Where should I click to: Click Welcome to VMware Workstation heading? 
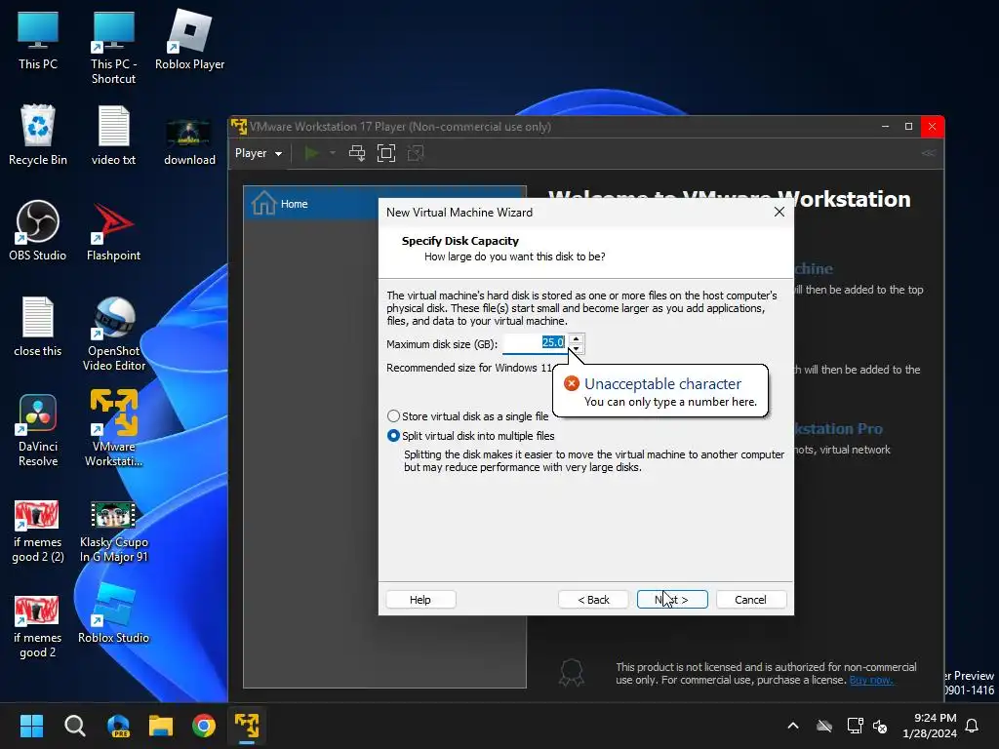[730, 199]
